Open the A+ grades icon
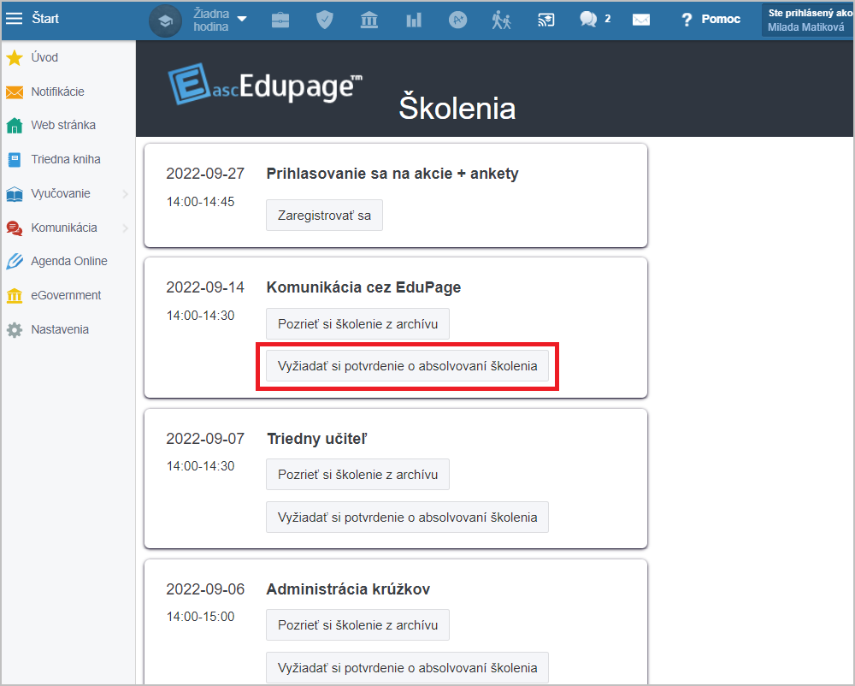 click(458, 21)
